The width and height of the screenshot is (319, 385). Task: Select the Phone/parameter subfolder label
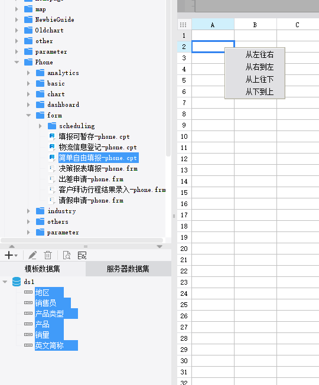[63, 232]
